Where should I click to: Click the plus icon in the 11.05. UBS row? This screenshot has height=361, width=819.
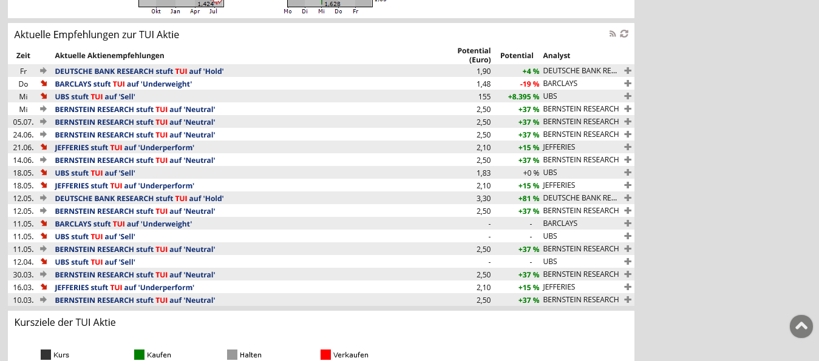click(628, 236)
